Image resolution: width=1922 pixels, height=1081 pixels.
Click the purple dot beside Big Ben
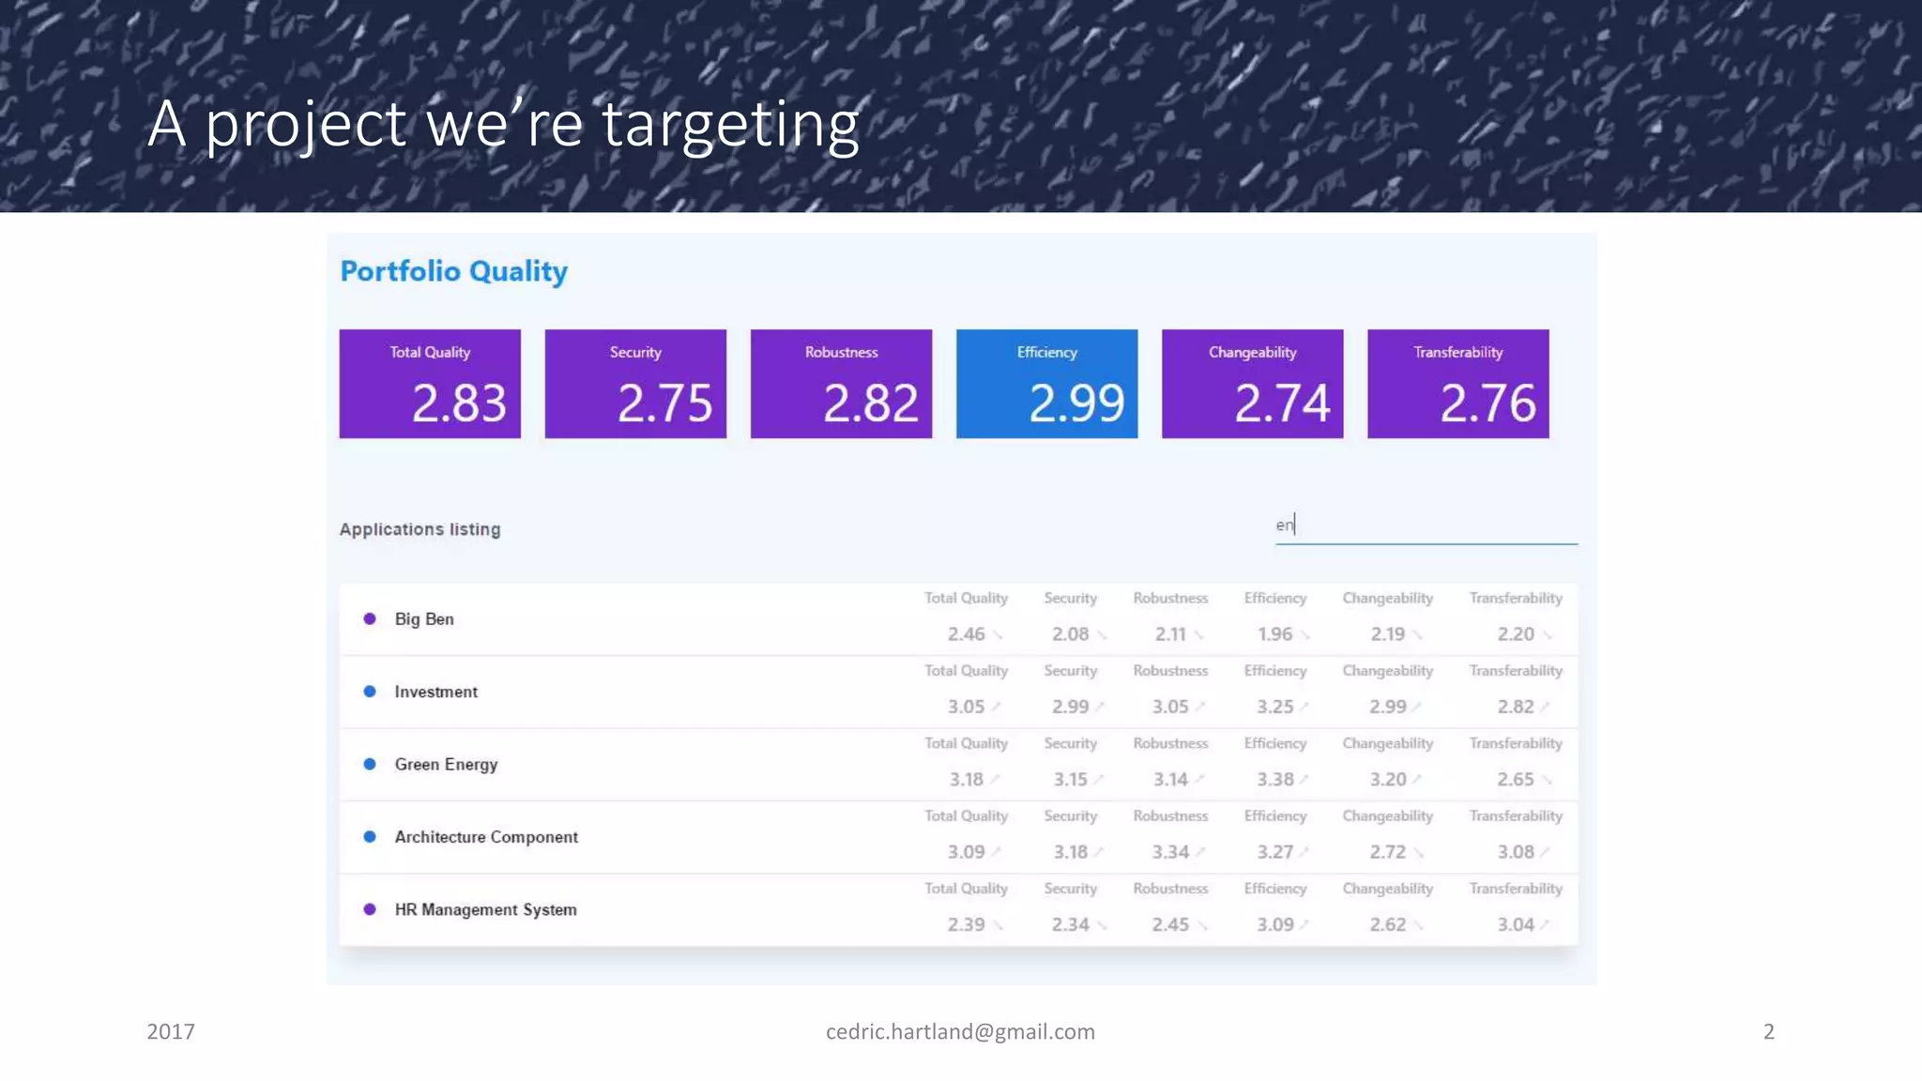[x=370, y=619]
